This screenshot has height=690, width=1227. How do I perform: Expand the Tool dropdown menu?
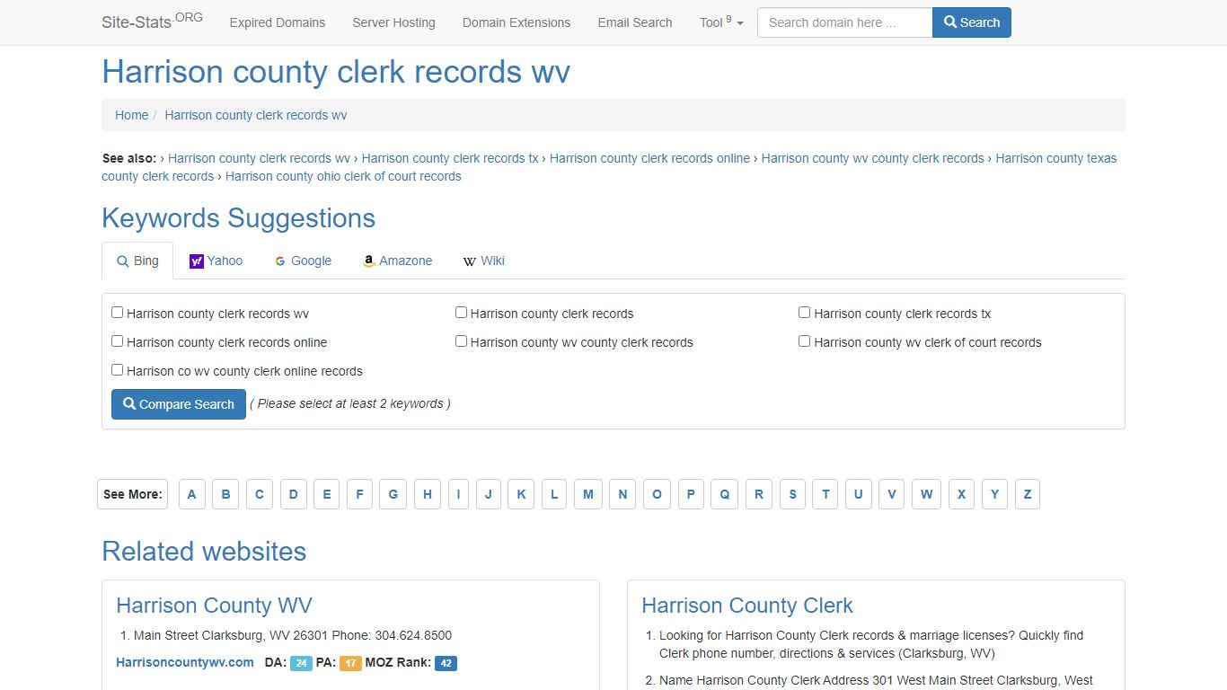(x=721, y=22)
